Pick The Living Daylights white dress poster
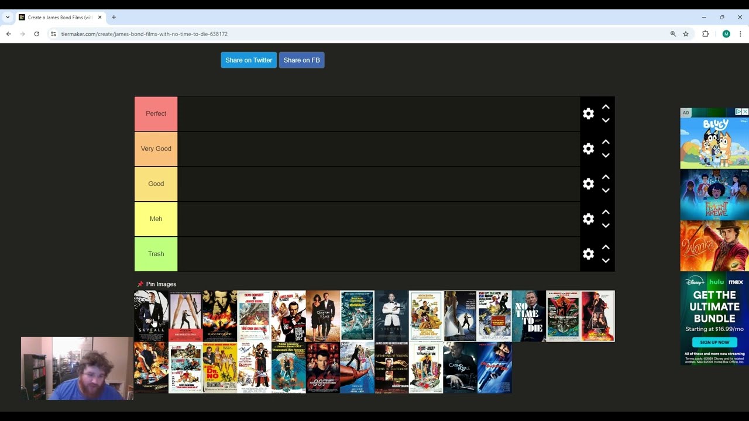This screenshot has height=421, width=749. (x=461, y=316)
